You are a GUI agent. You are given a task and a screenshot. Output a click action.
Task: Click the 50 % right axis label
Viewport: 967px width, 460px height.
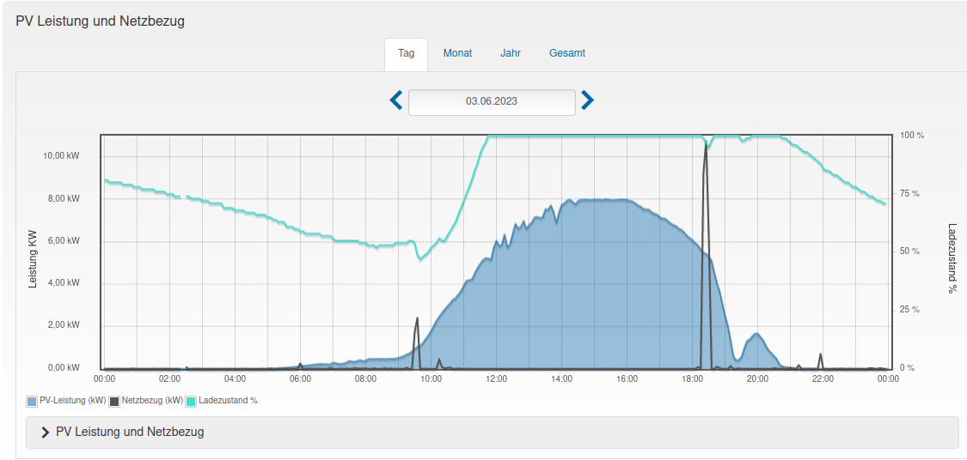tap(912, 251)
